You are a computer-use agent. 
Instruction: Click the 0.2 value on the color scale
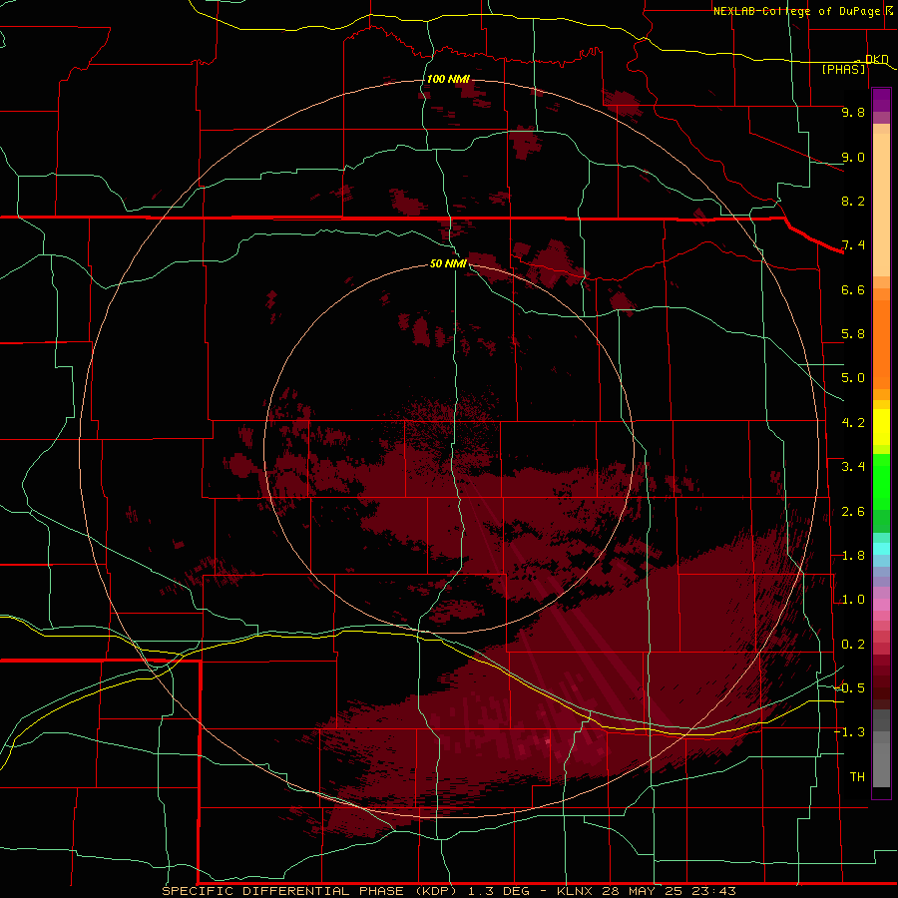pyautogui.click(x=853, y=645)
